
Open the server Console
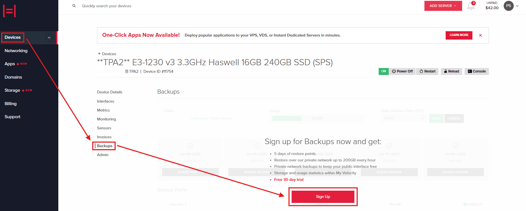click(x=477, y=71)
